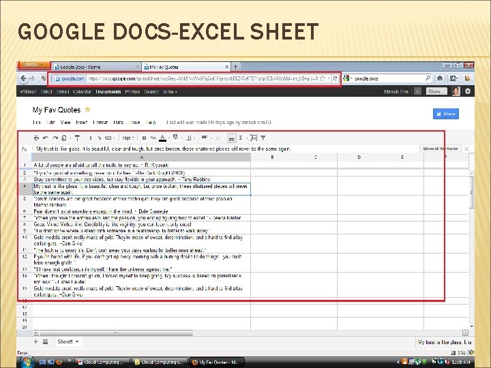
Task: Click the profile photo in Google bar
Action: coord(456,91)
